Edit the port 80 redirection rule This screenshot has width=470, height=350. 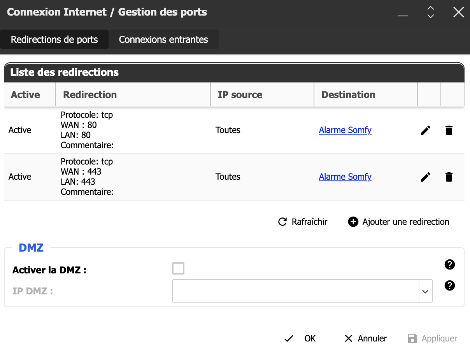coord(426,130)
